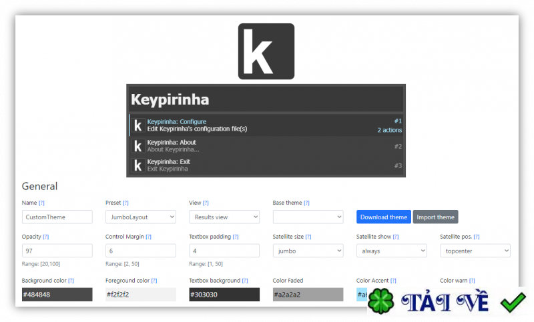Click the large Keypirinha k logo
The height and width of the screenshot is (322, 534).
coord(266,51)
